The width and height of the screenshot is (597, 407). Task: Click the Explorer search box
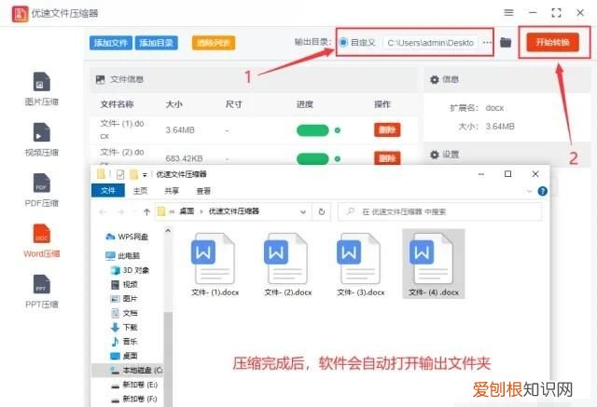439,211
